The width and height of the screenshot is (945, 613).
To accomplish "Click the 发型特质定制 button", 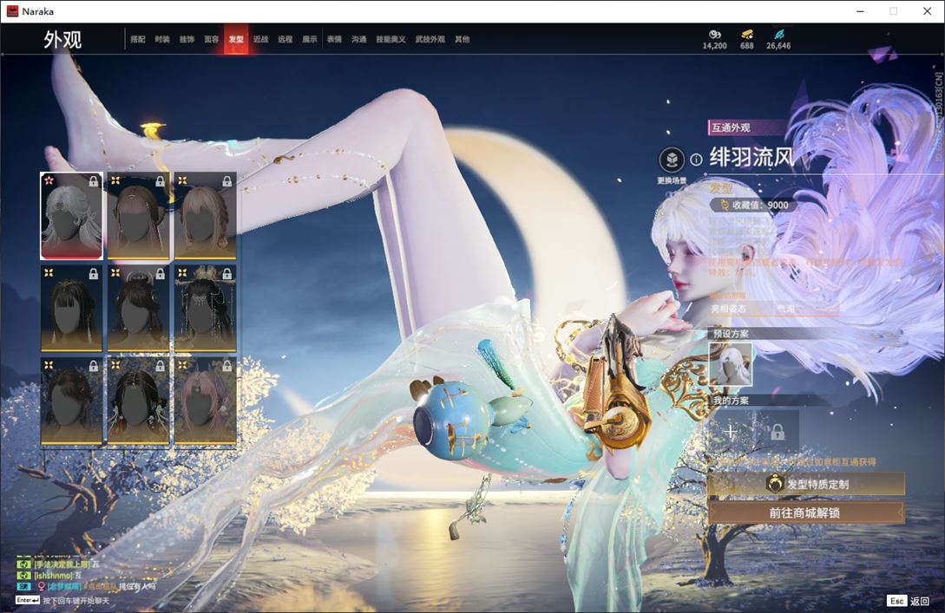I will tap(806, 484).
